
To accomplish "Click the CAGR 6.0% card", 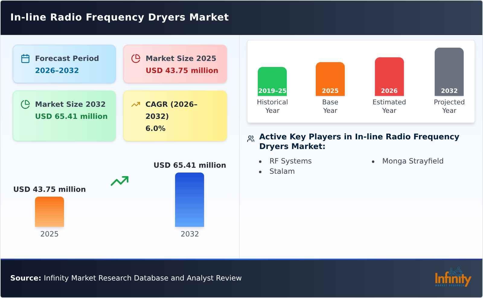I will (x=174, y=116).
